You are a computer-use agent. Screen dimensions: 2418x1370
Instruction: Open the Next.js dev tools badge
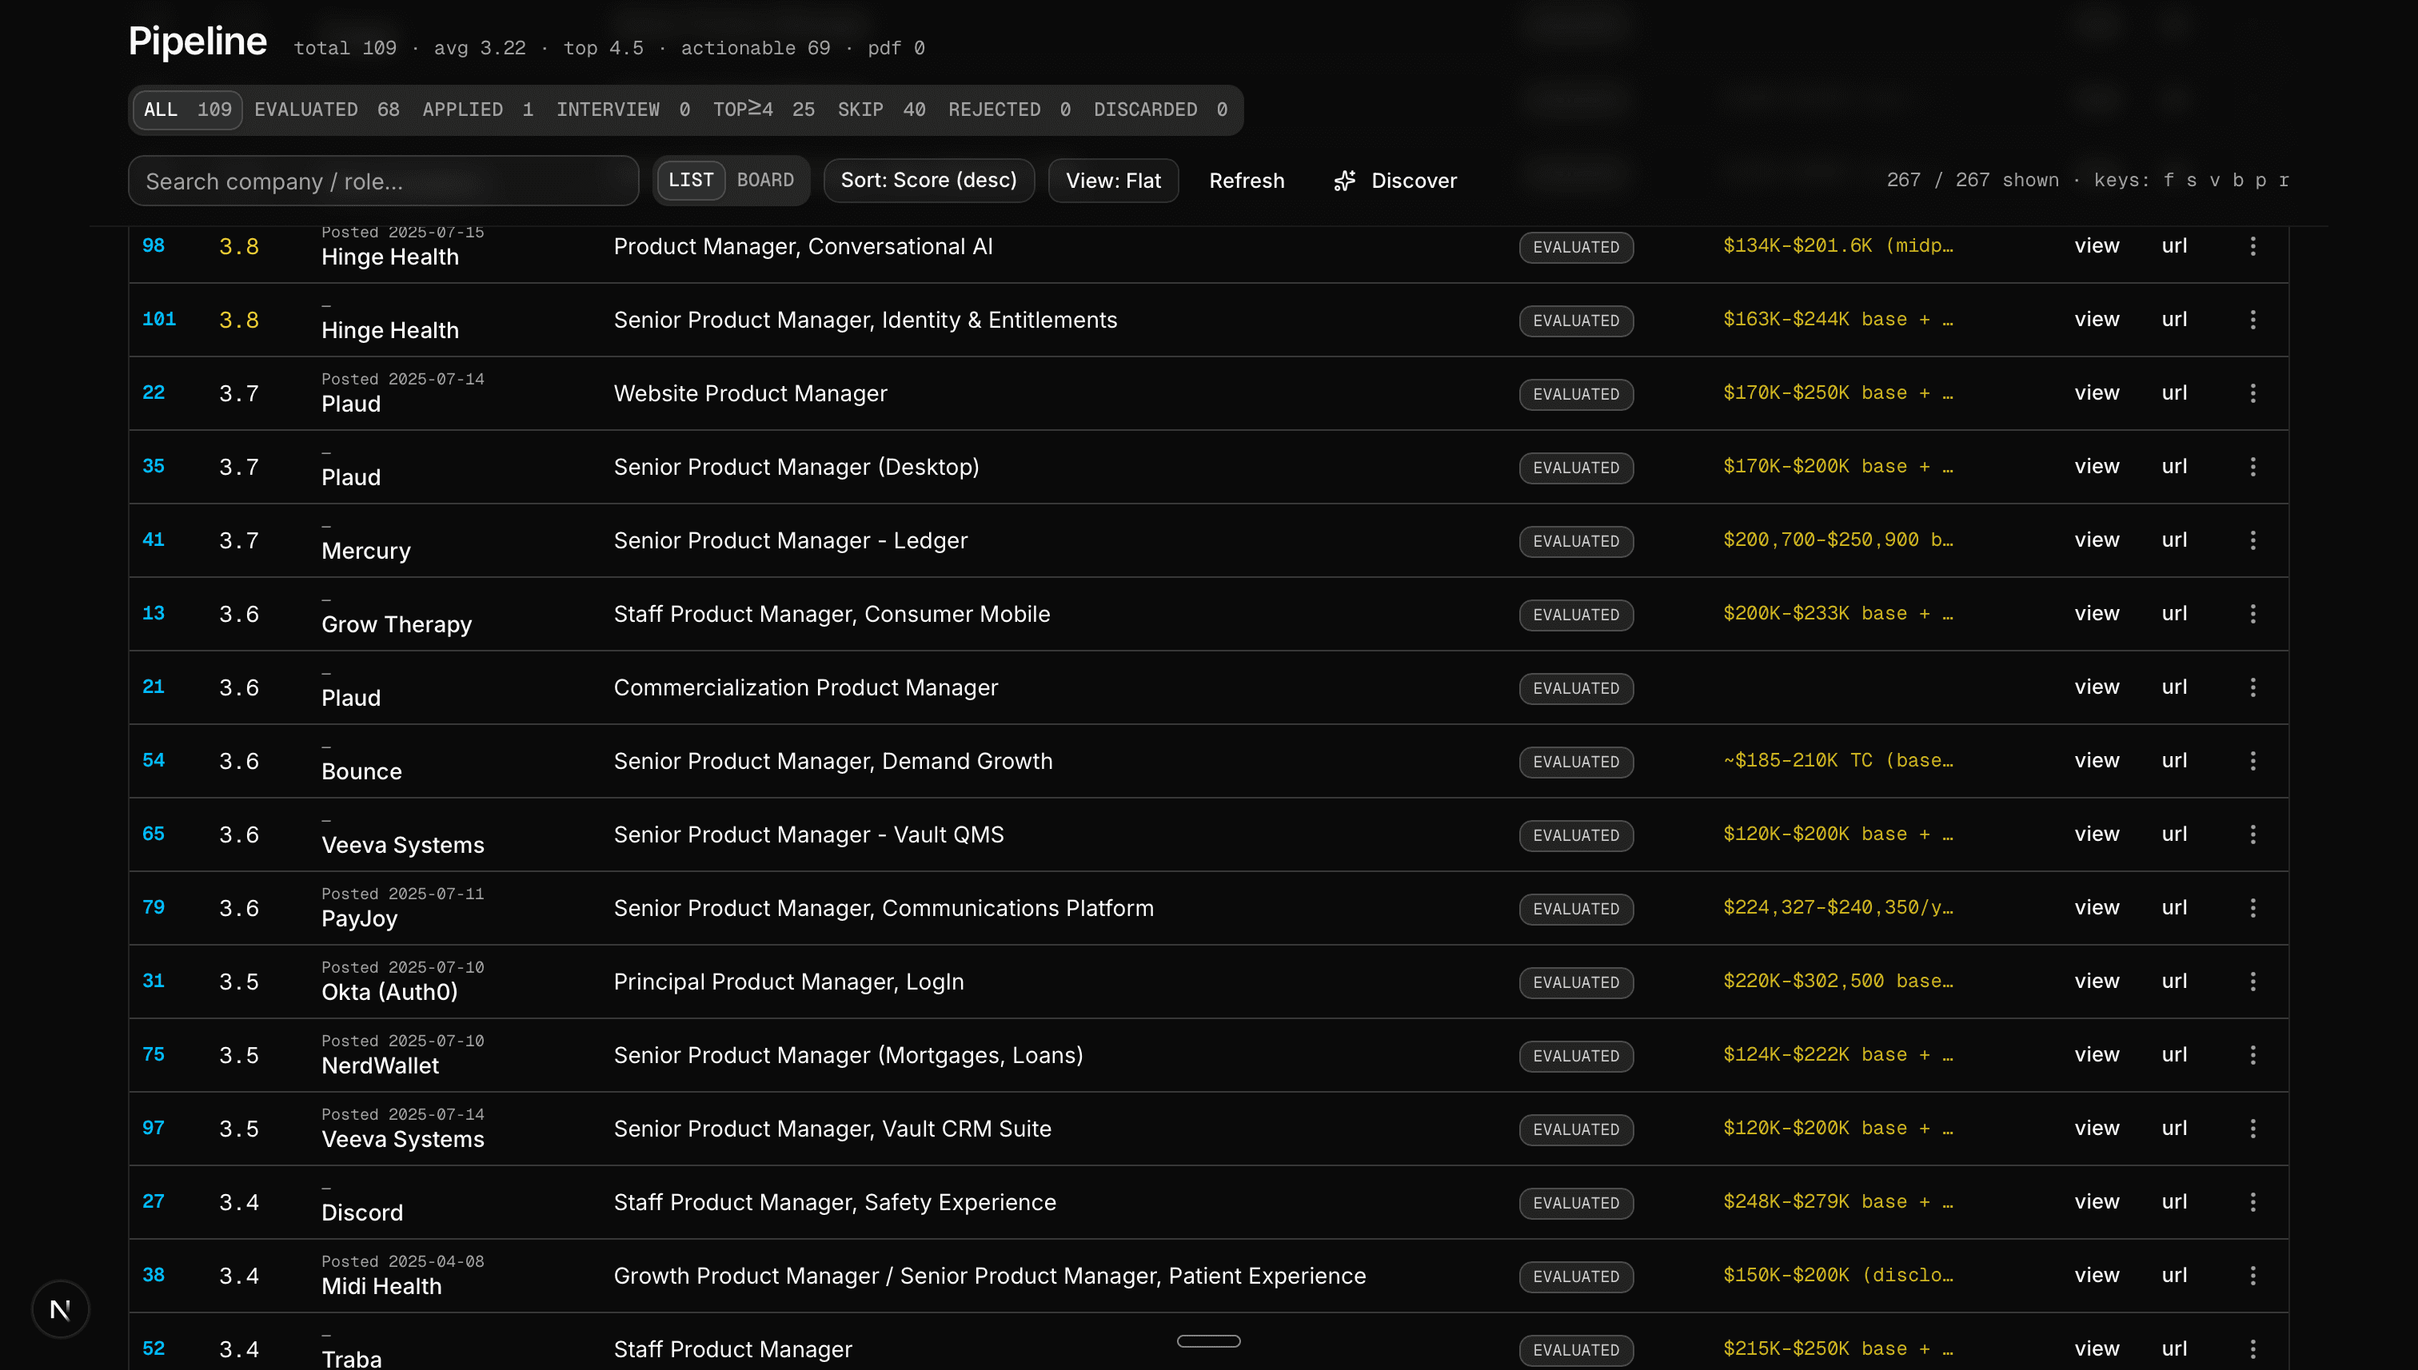coord(60,1308)
